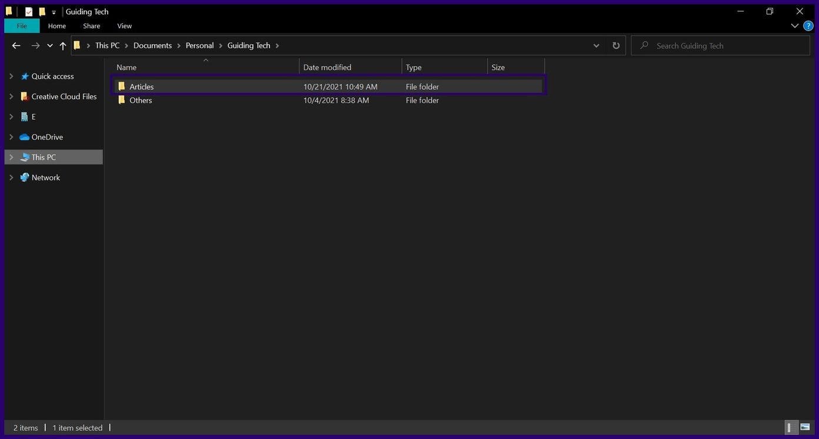Navigate to Personal in the breadcrumb
This screenshot has height=439, width=819.
(x=199, y=45)
